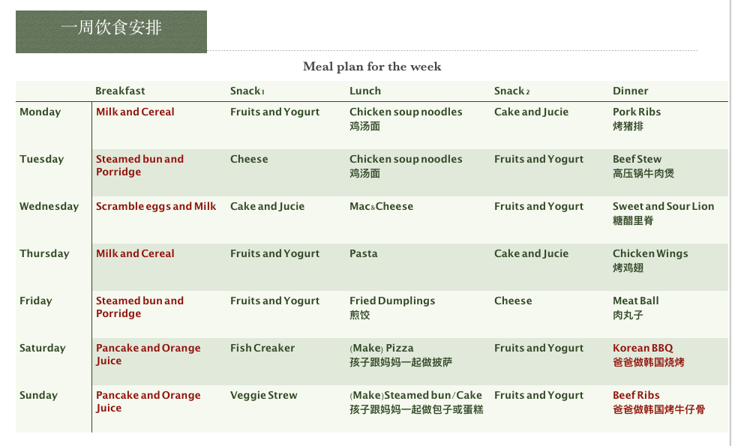Click the red 'Korean BBQ' dinner cell

pyautogui.click(x=649, y=355)
